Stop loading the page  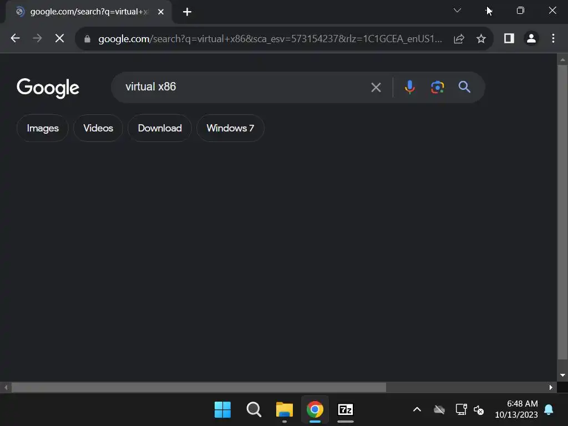click(60, 38)
